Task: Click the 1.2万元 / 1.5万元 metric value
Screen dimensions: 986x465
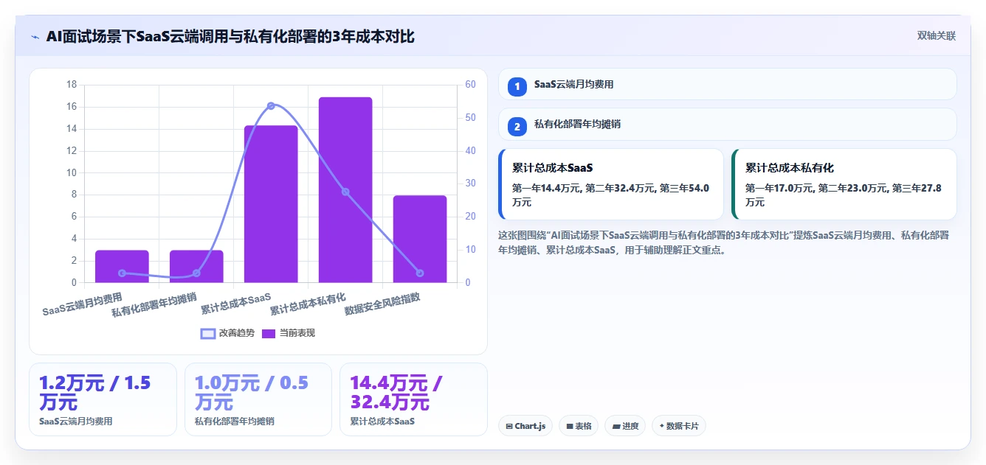Action: pos(94,393)
